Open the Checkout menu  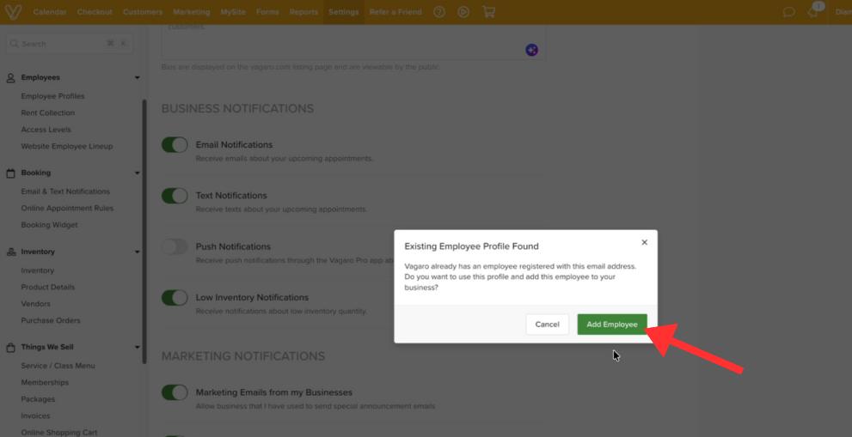tap(95, 12)
